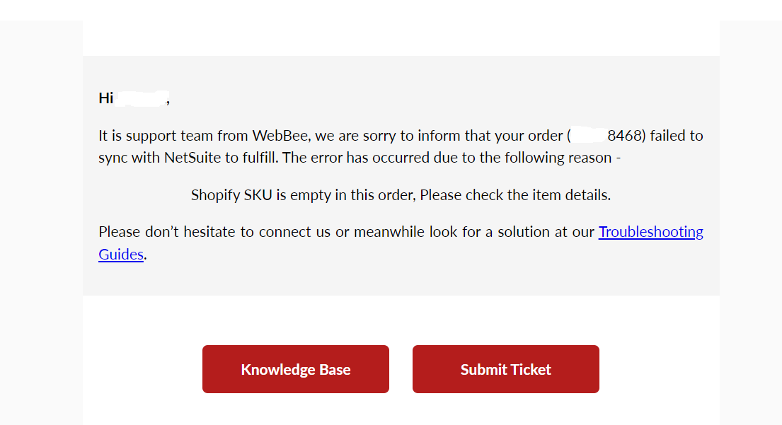
Task: Select the comma after the redacted name
Action: click(x=167, y=100)
